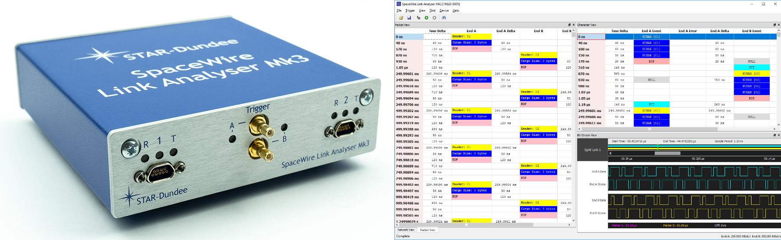This screenshot has width=781, height=240.
Task: Click 'Sample Period: 1.25 ns' text
Action: [x=728, y=141]
